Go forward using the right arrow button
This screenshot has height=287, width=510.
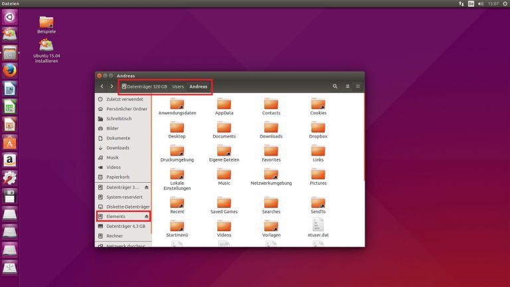coord(111,86)
